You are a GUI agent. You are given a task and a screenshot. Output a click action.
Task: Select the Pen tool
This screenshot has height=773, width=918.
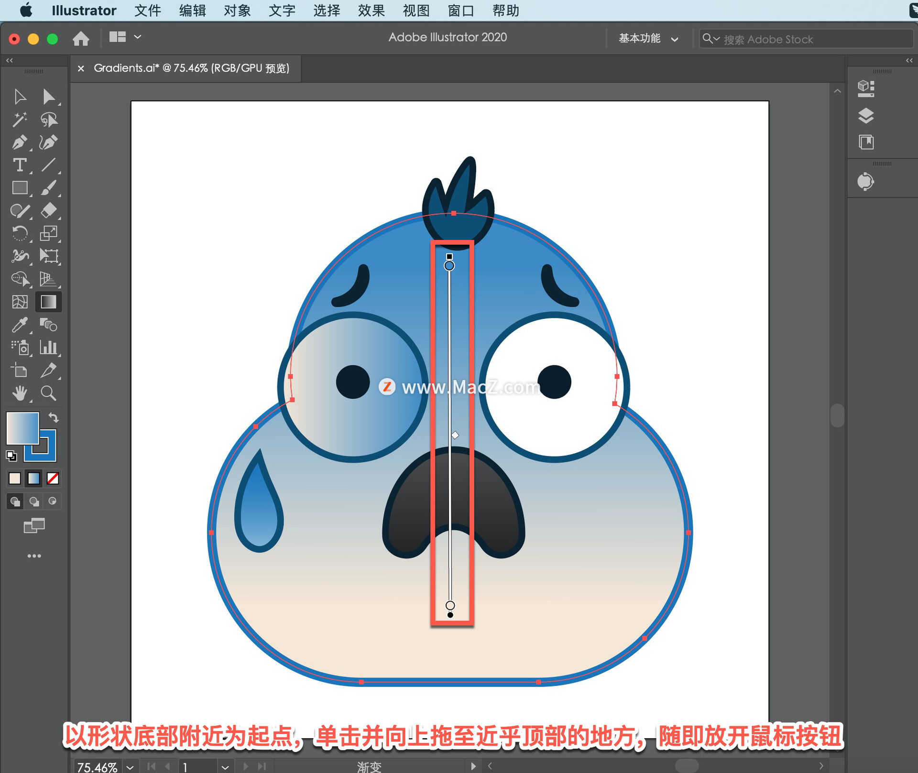20,142
